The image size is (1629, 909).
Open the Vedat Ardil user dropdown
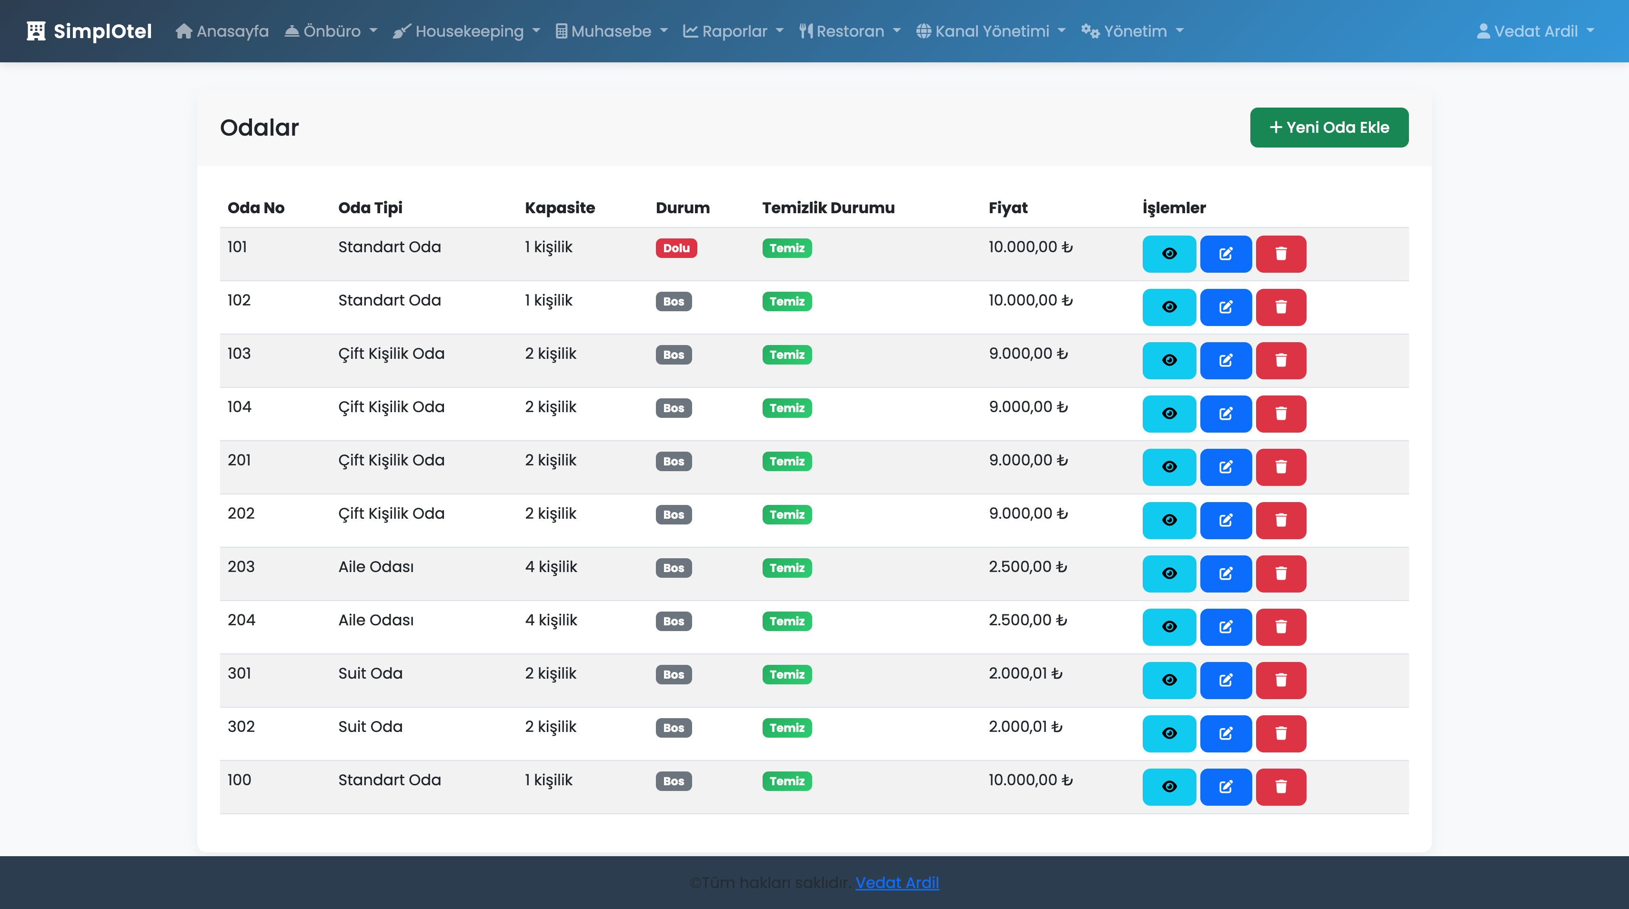(x=1535, y=31)
